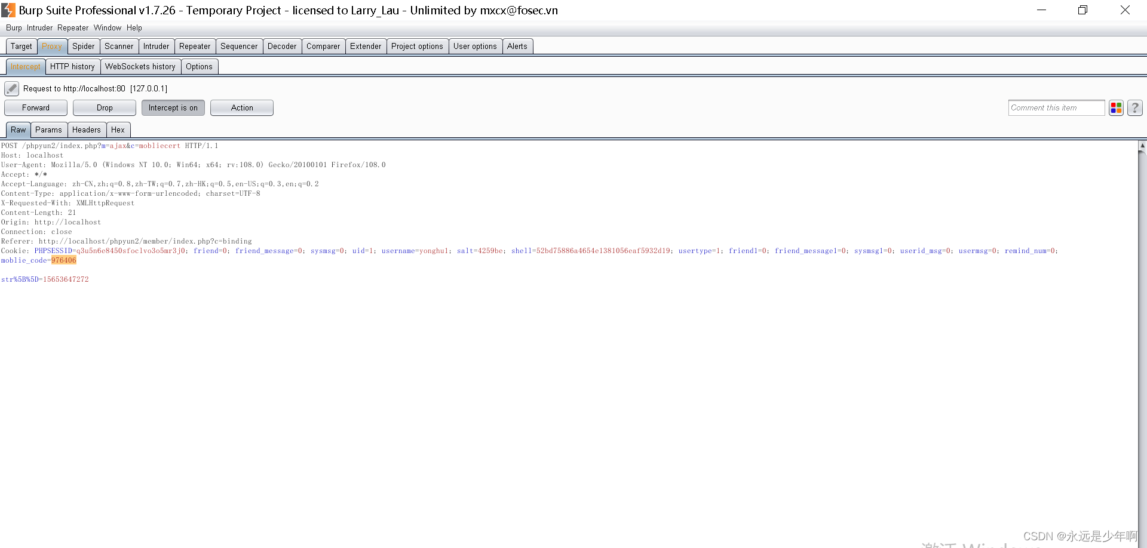Viewport: 1147px width, 548px height.
Task: Click the Referer header line
Action: click(127, 241)
